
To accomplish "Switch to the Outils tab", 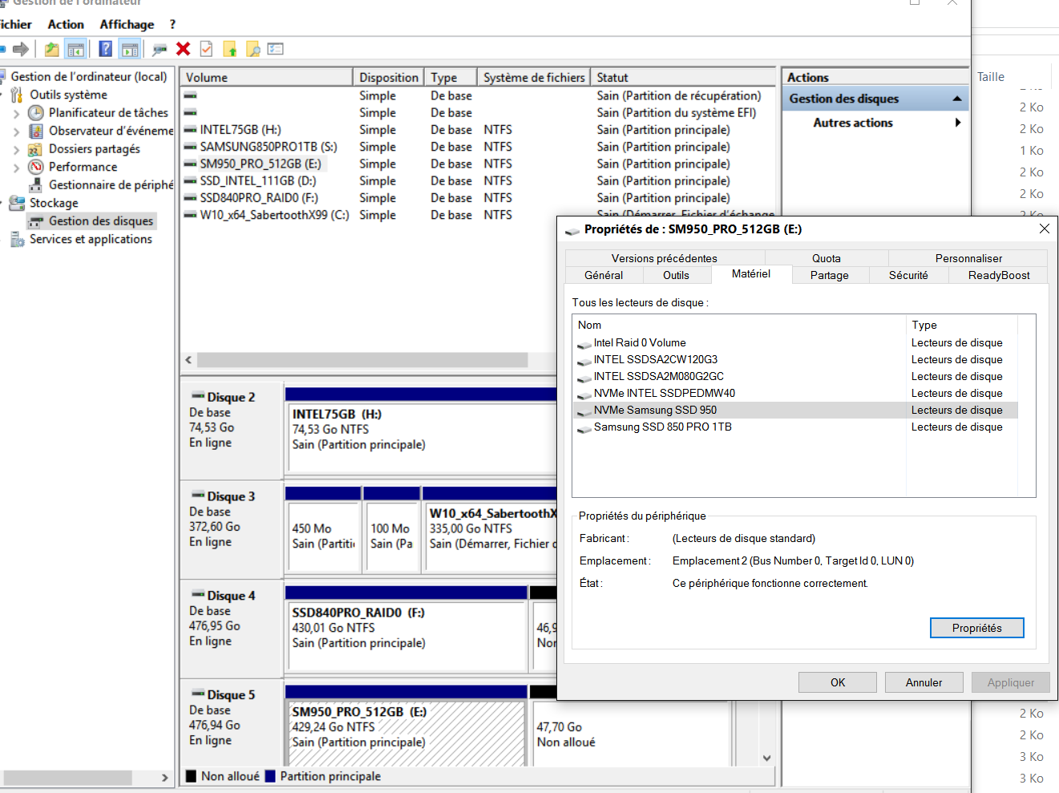I will pyautogui.click(x=676, y=275).
